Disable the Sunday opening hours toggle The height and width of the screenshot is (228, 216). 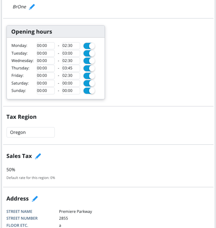[89, 91]
